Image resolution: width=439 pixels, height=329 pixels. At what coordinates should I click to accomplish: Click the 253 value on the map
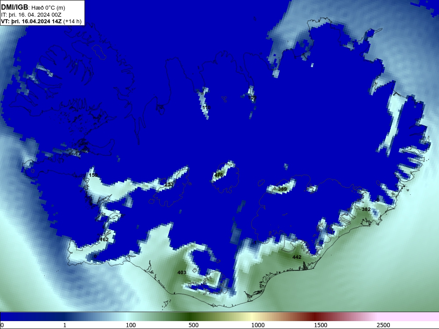pos(169,184)
